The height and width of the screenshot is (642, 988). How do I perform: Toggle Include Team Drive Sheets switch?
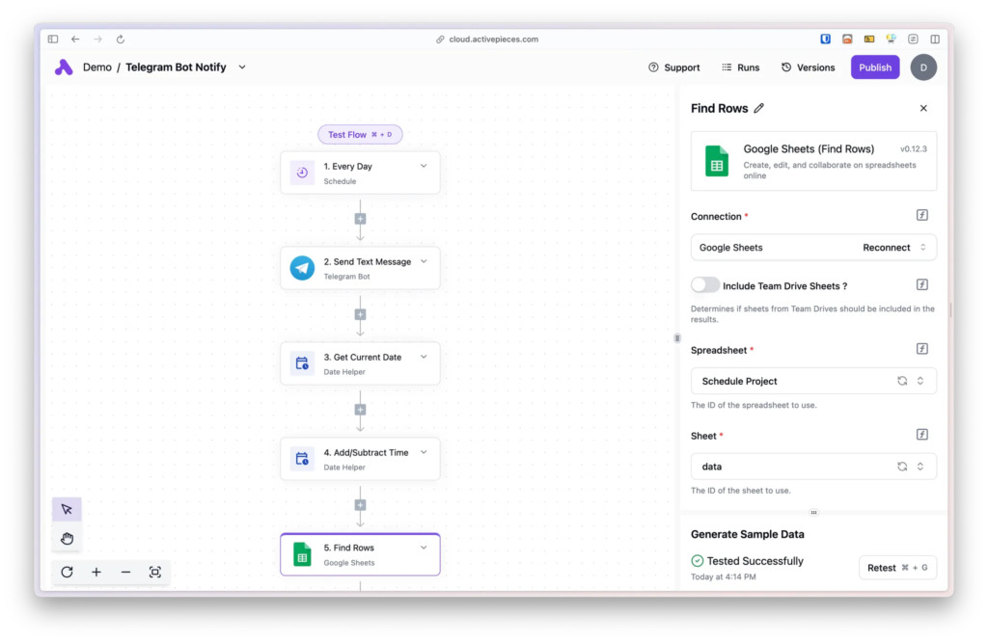pyautogui.click(x=705, y=285)
